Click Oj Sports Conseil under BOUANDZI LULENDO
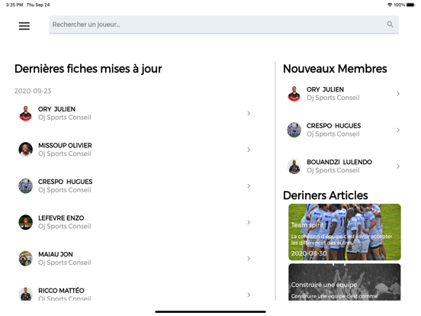 point(333,170)
